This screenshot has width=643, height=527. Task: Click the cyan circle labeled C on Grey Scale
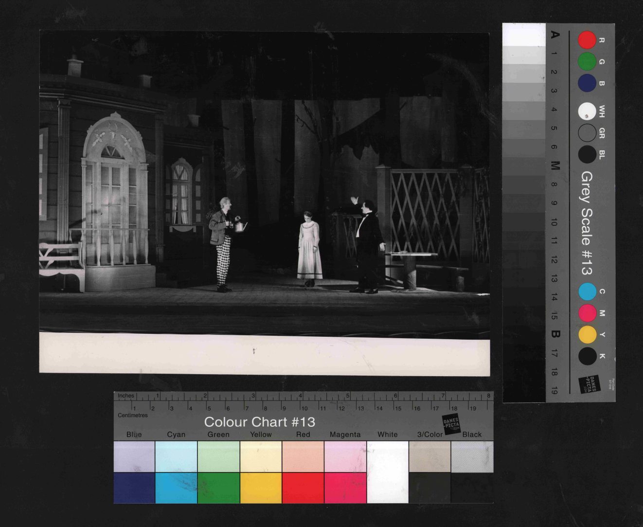[x=587, y=291]
